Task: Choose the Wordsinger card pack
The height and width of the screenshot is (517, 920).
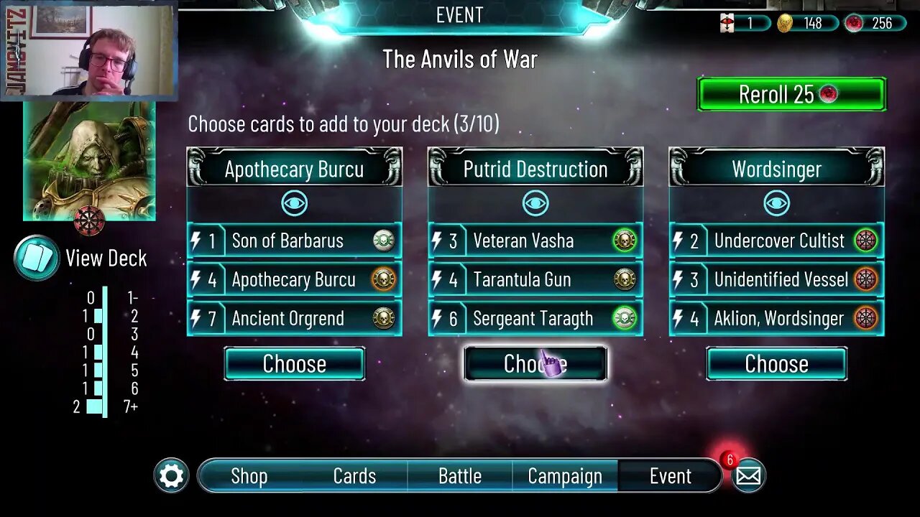Action: [776, 363]
